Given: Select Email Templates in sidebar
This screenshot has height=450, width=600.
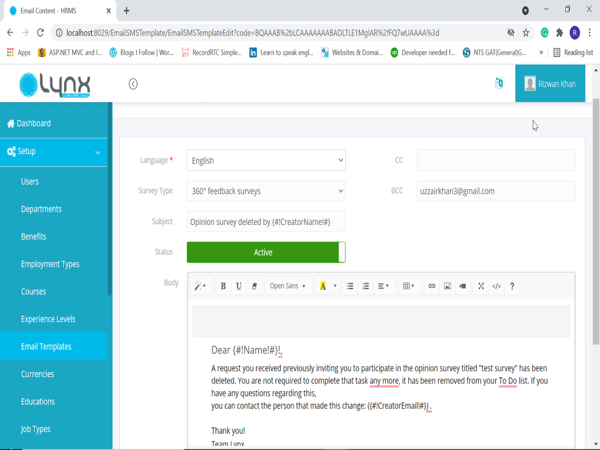Looking at the screenshot, I should [53, 346].
